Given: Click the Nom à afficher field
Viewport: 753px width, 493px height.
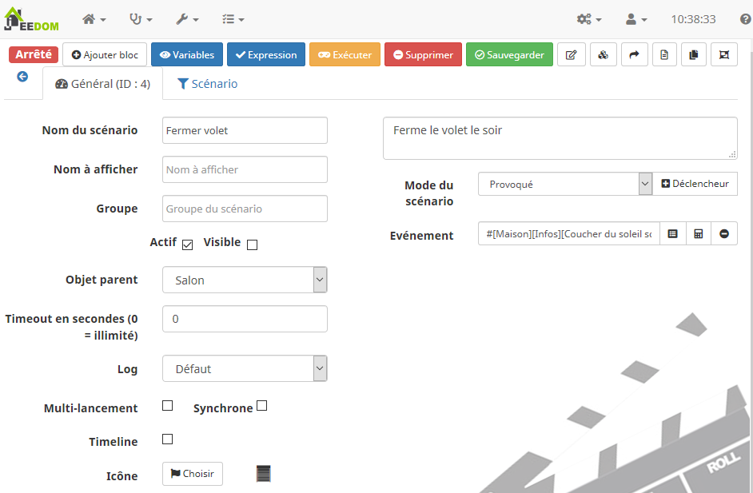Looking at the screenshot, I should pyautogui.click(x=245, y=169).
